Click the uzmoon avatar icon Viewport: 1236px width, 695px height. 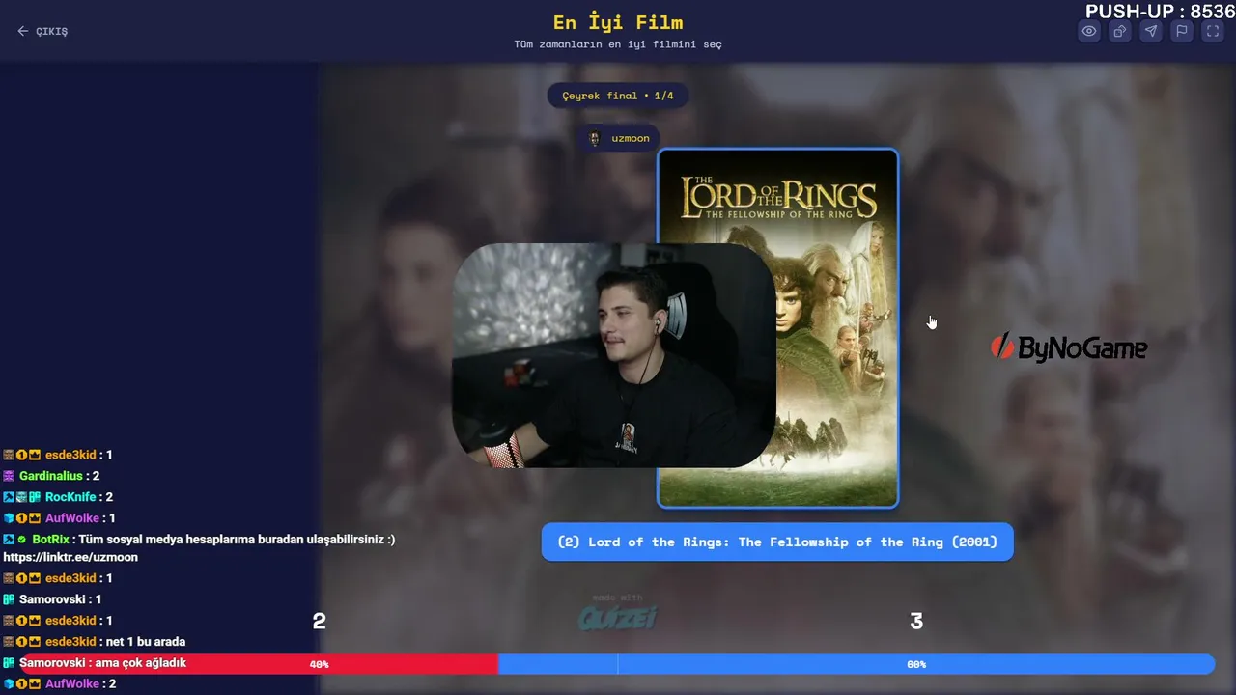click(595, 138)
